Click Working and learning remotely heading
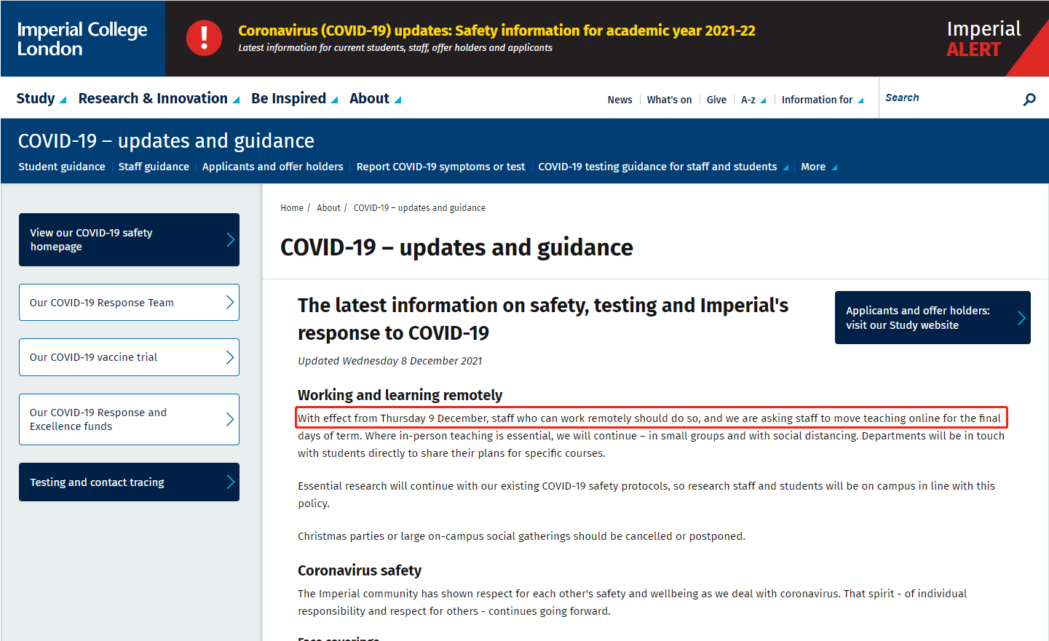Screen dimensions: 1049x641 400,395
